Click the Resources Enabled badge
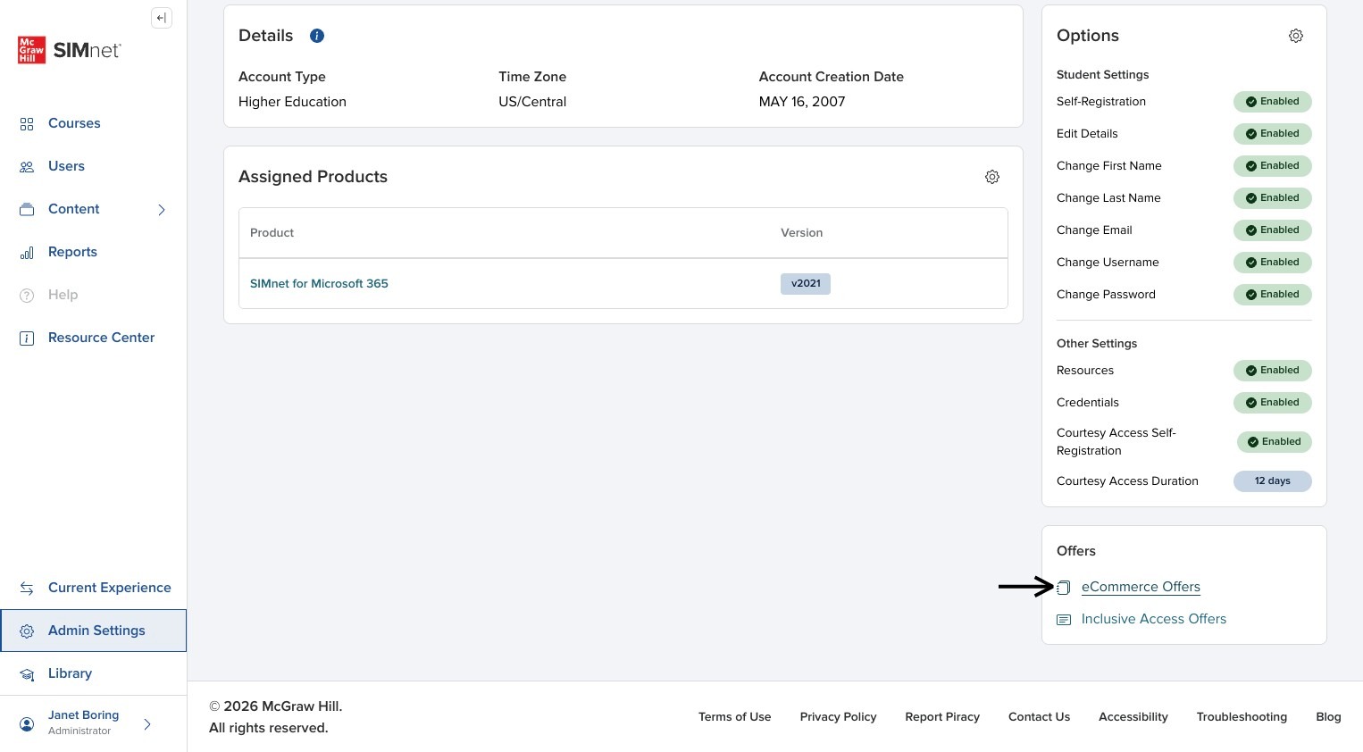1363x752 pixels. click(1273, 371)
